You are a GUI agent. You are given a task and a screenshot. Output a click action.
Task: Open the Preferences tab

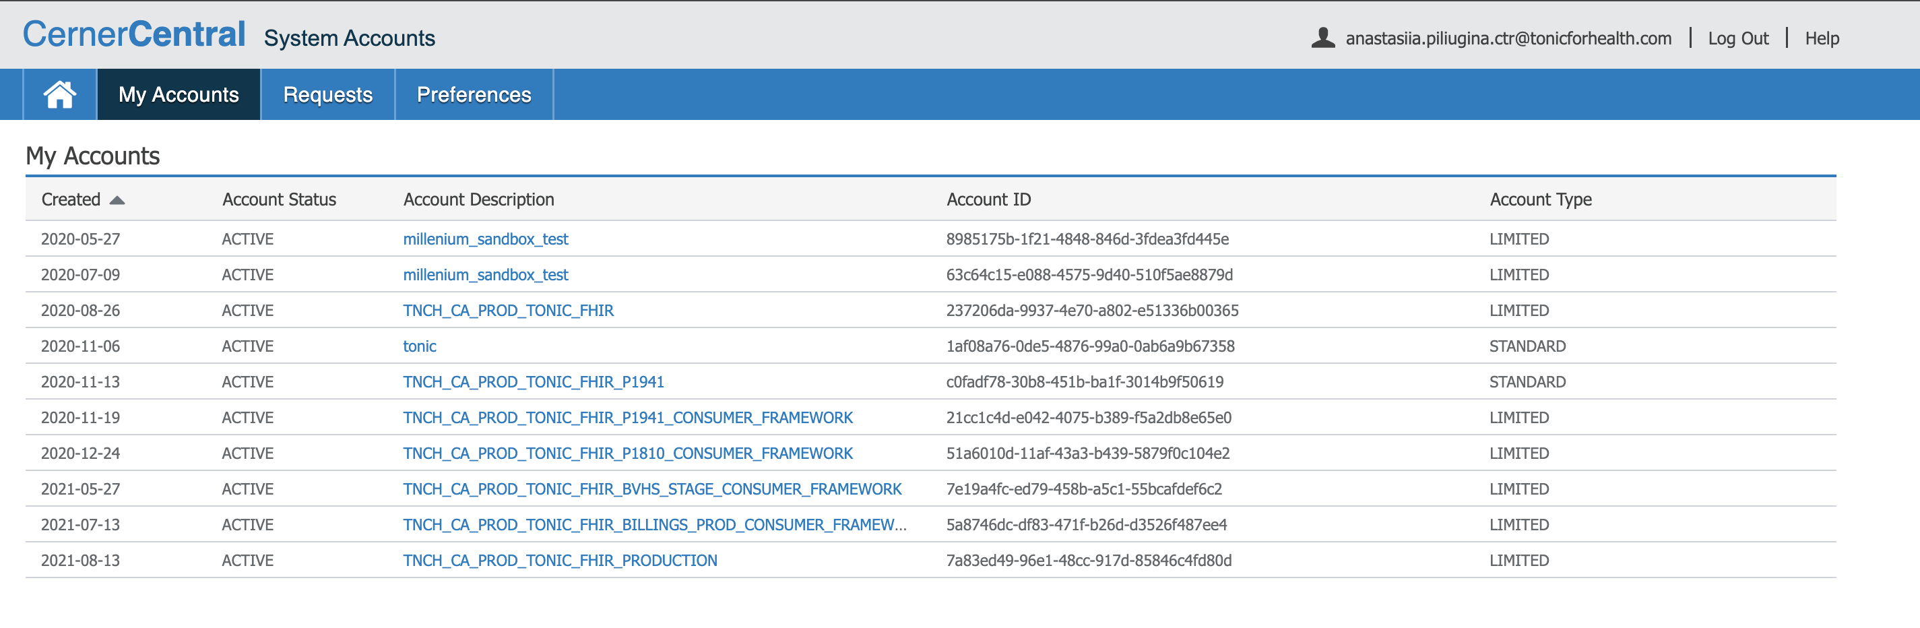point(474,95)
